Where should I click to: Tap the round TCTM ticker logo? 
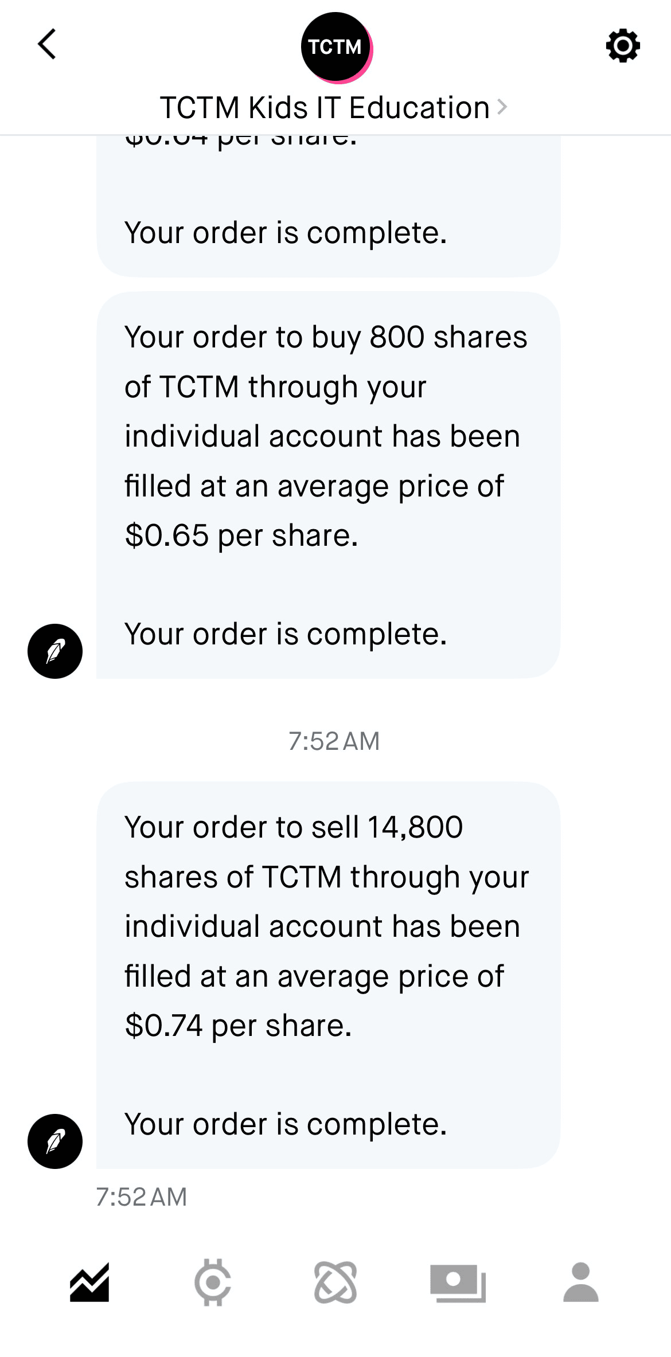tap(336, 47)
